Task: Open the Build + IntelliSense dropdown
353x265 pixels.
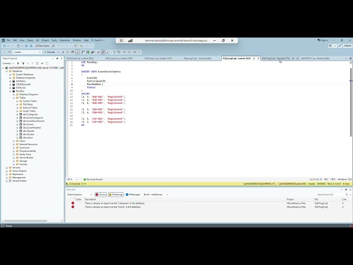Action: (156, 194)
